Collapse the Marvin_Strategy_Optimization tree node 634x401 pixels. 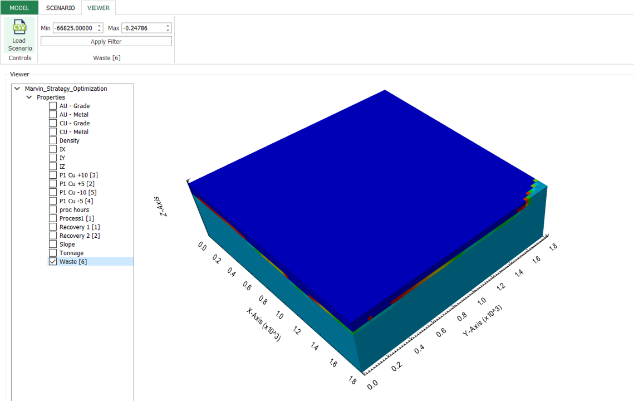click(17, 89)
